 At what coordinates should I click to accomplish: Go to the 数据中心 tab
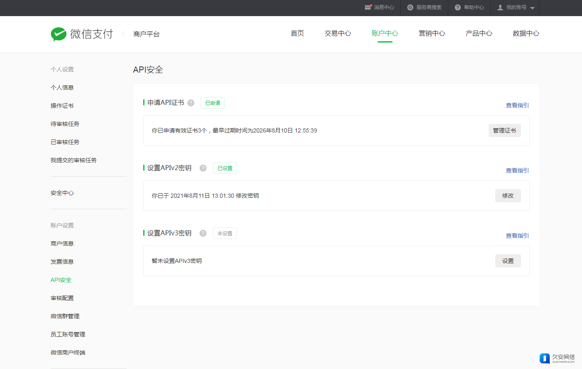526,33
